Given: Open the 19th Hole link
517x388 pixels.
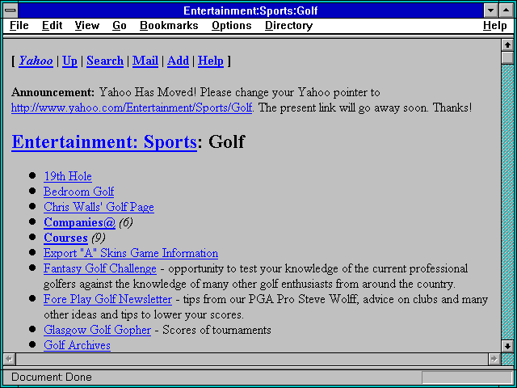Looking at the screenshot, I should point(68,176).
